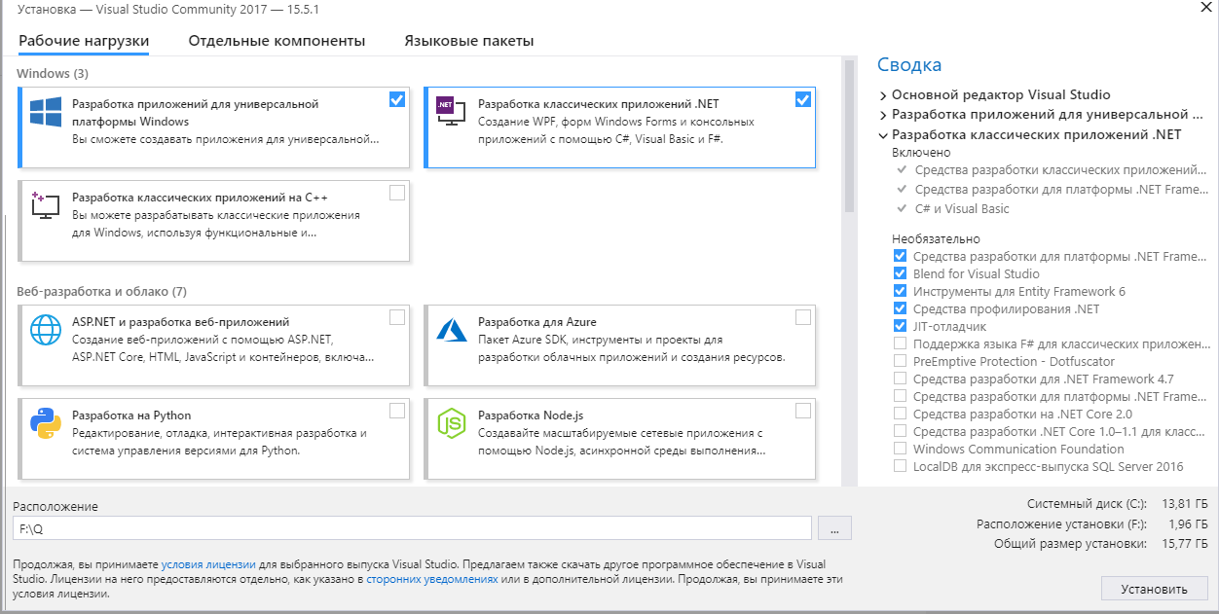Click the workloads list vertical scrollbar
The image size is (1219, 614).
[848, 136]
